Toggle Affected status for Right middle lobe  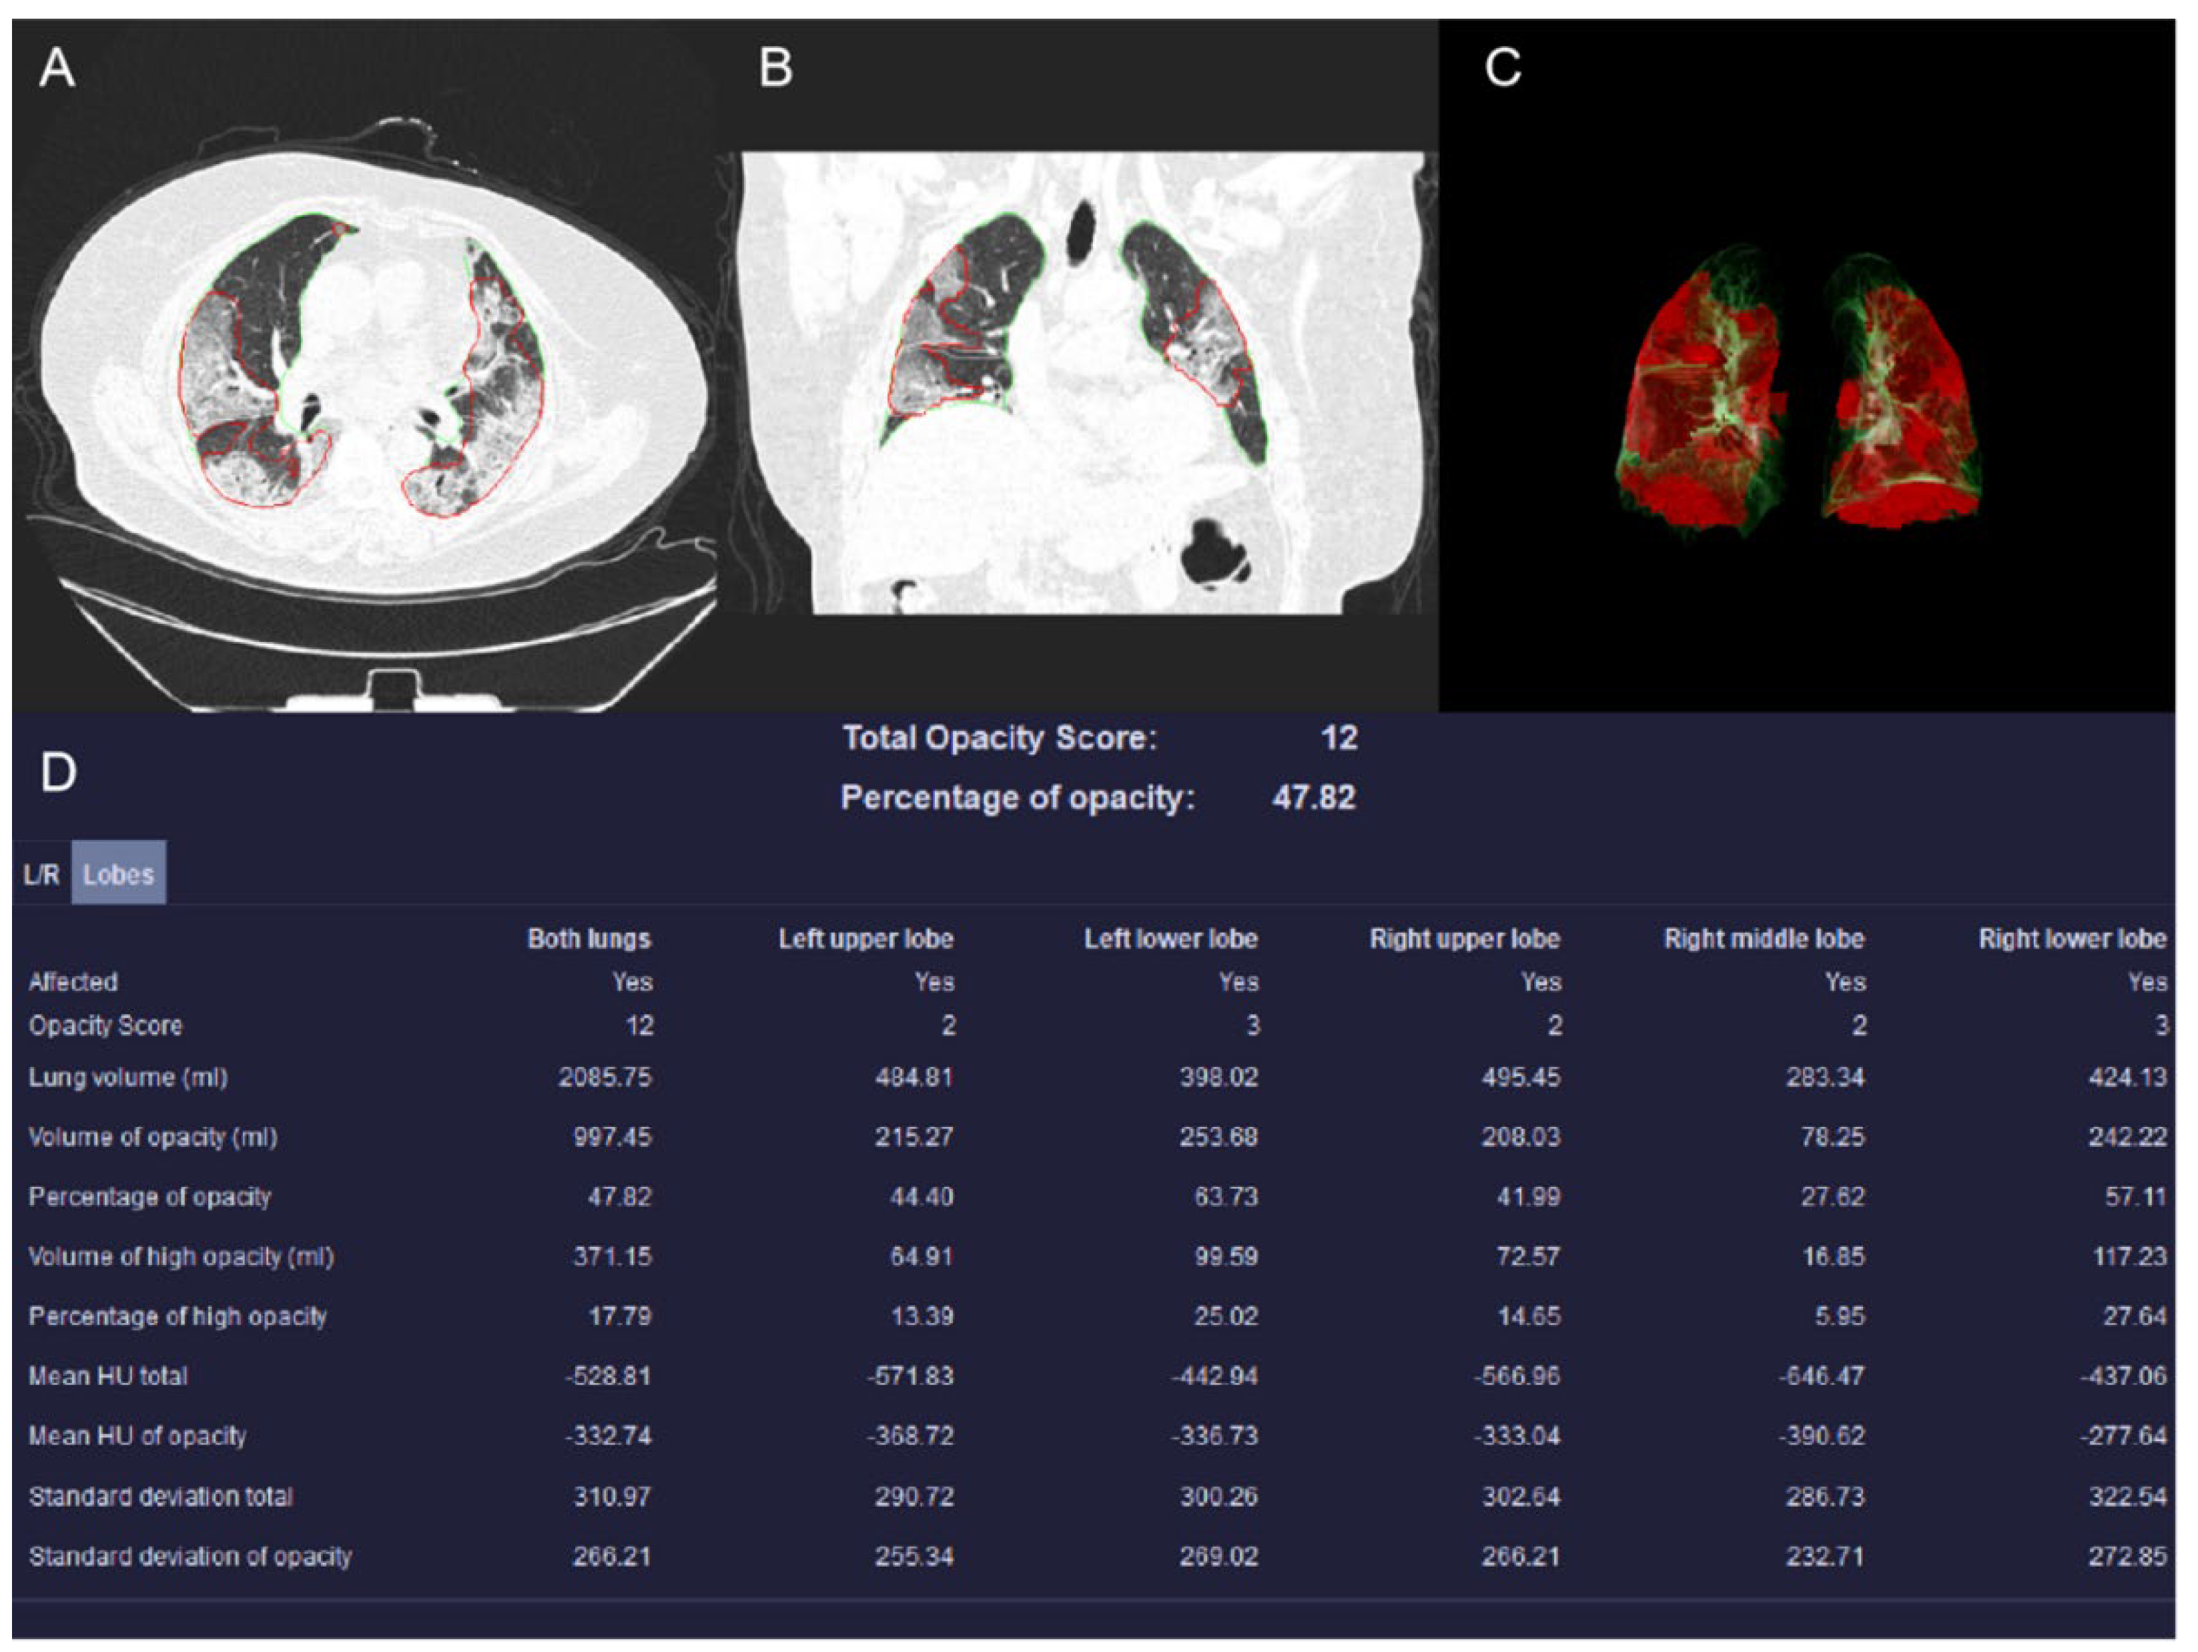(x=1846, y=981)
